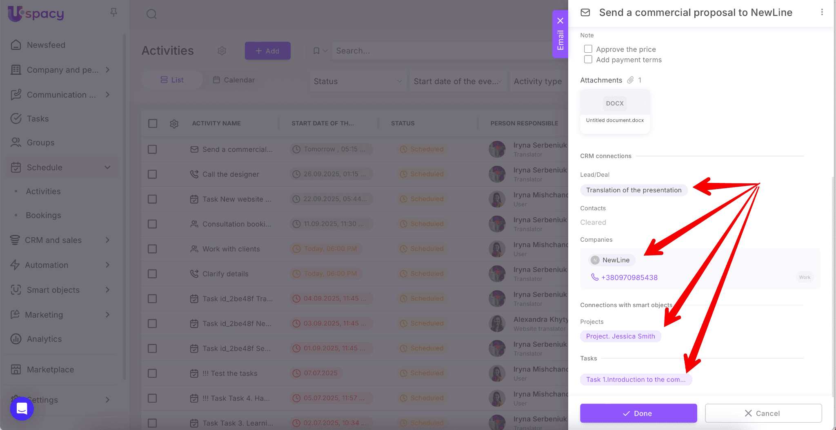Image resolution: width=836 pixels, height=430 pixels.
Task: Switch to the Calendar view tab
Action: point(234,80)
